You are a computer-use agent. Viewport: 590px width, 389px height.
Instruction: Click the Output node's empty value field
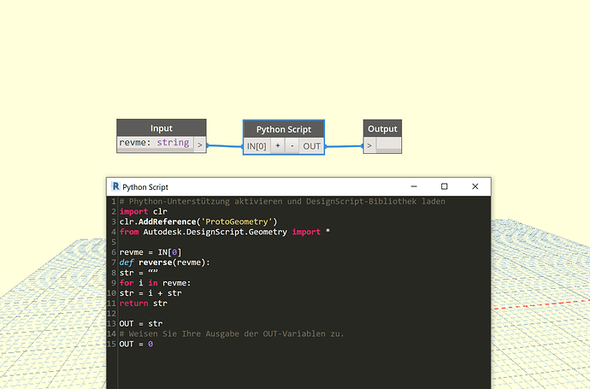coord(389,144)
